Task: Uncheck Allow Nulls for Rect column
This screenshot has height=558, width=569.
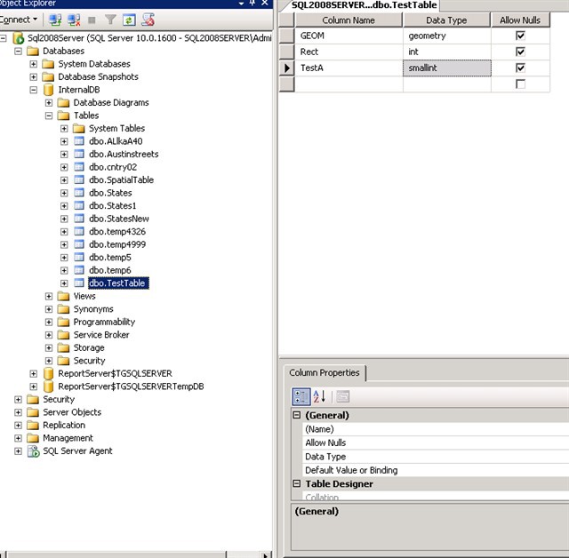Action: 520,52
